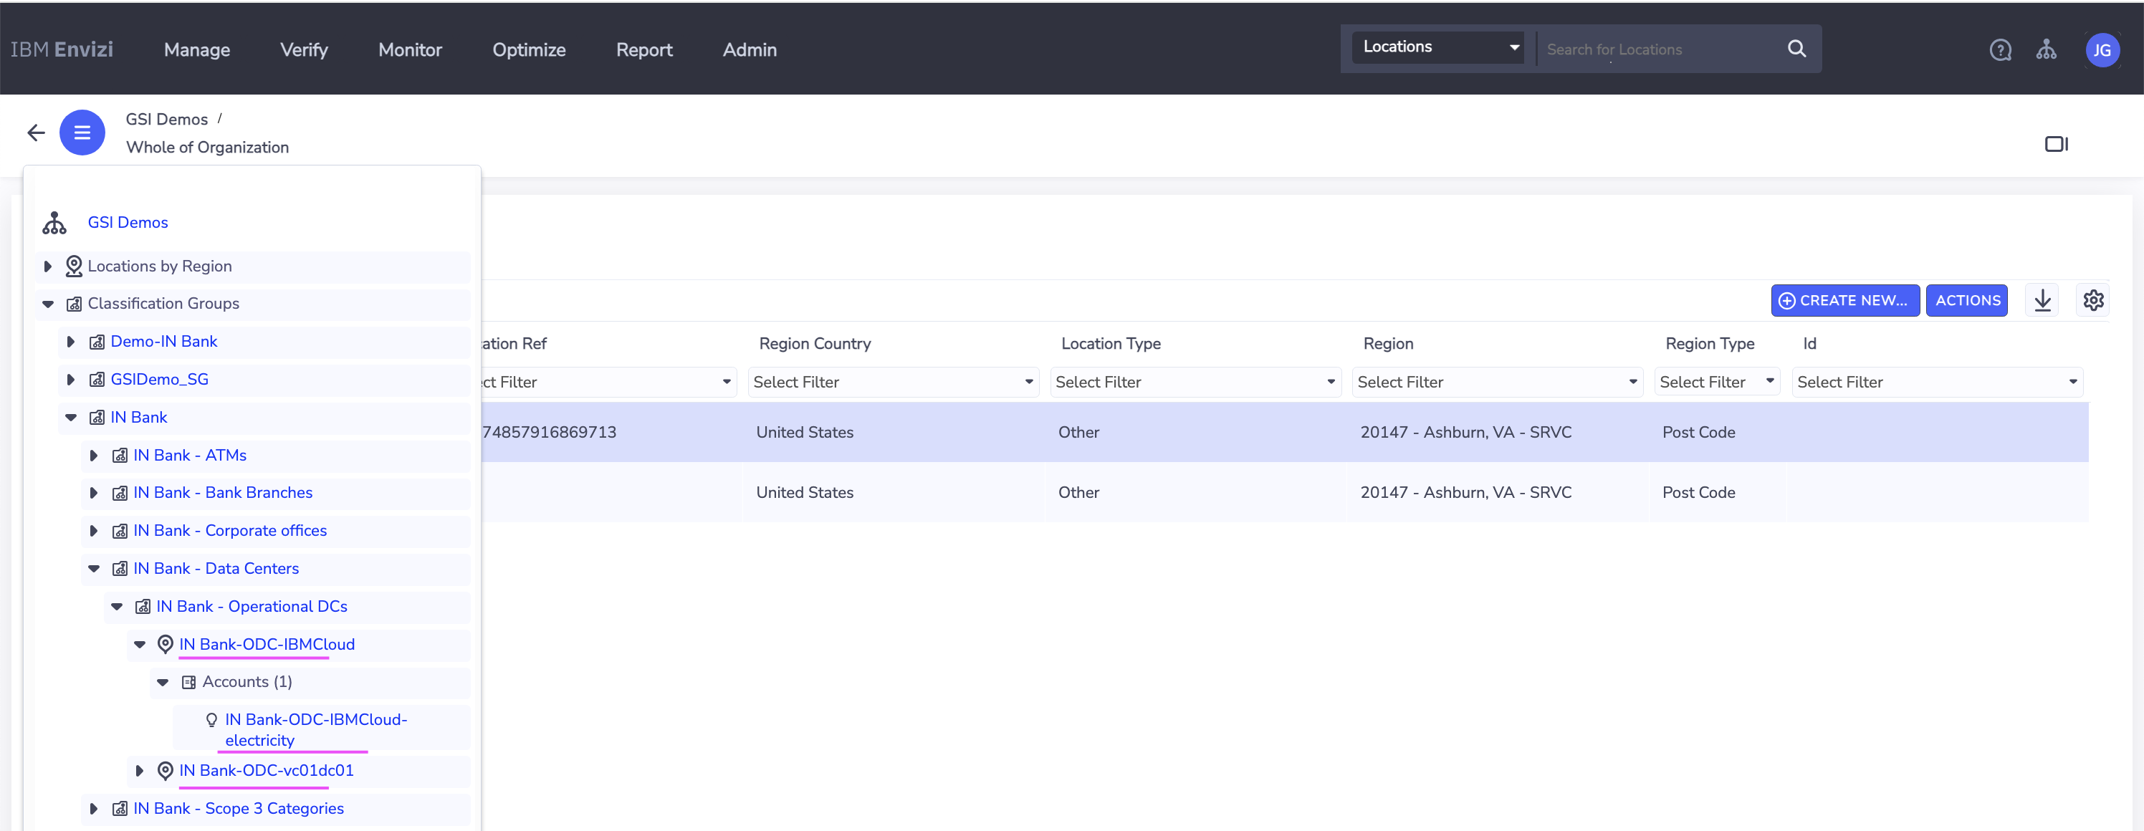The image size is (2144, 831).
Task: Expand IN Bank - Bank Branches arrow
Action: [x=93, y=494]
